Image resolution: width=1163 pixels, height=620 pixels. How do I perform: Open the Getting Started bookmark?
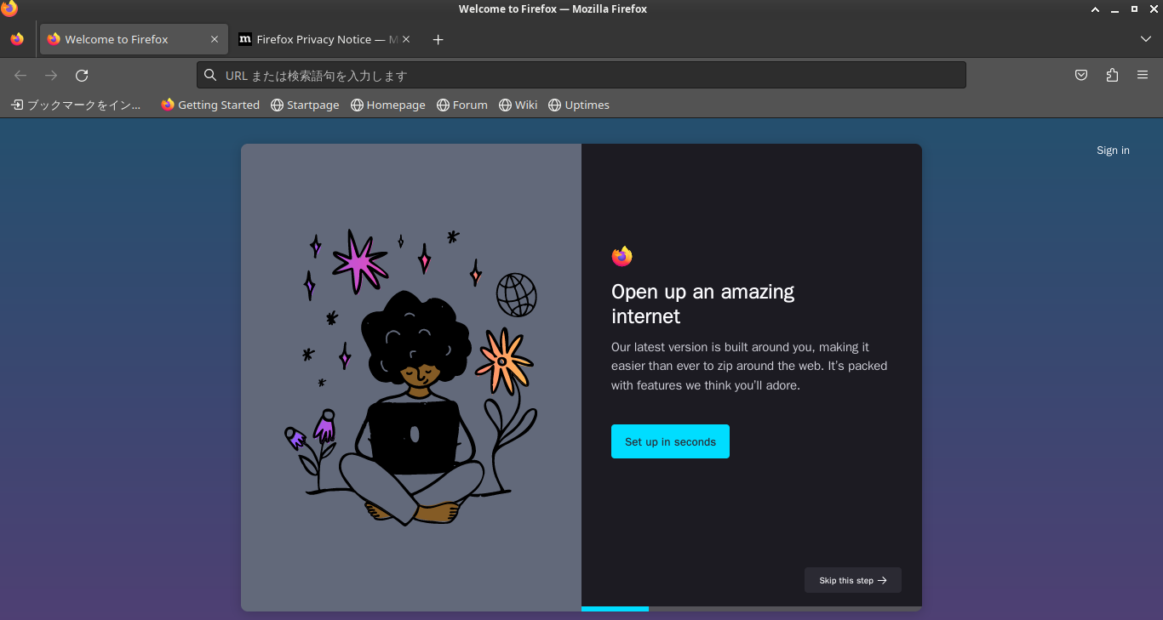tap(210, 105)
